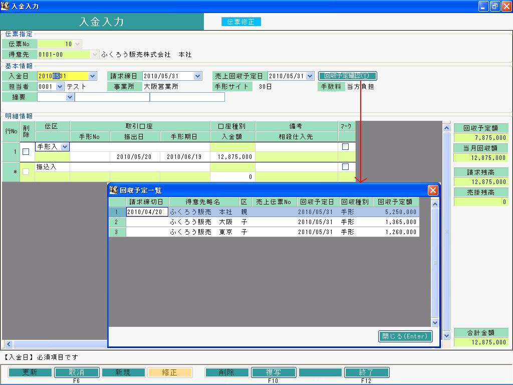Click horizontal scrollbar left arrow
The width and height of the screenshot is (513, 385).
[x=9, y=344]
